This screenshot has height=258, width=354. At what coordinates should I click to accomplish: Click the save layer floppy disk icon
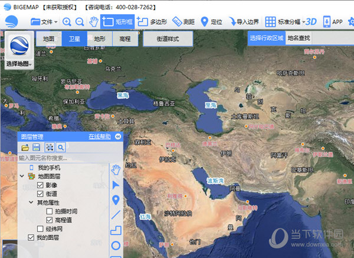pos(37,147)
